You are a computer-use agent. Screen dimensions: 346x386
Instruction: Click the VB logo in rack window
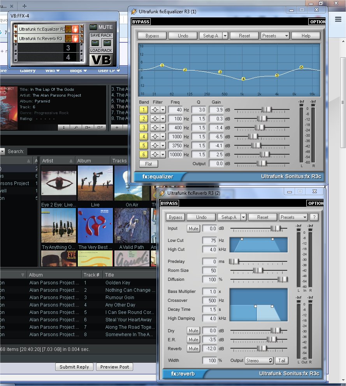pos(101,60)
